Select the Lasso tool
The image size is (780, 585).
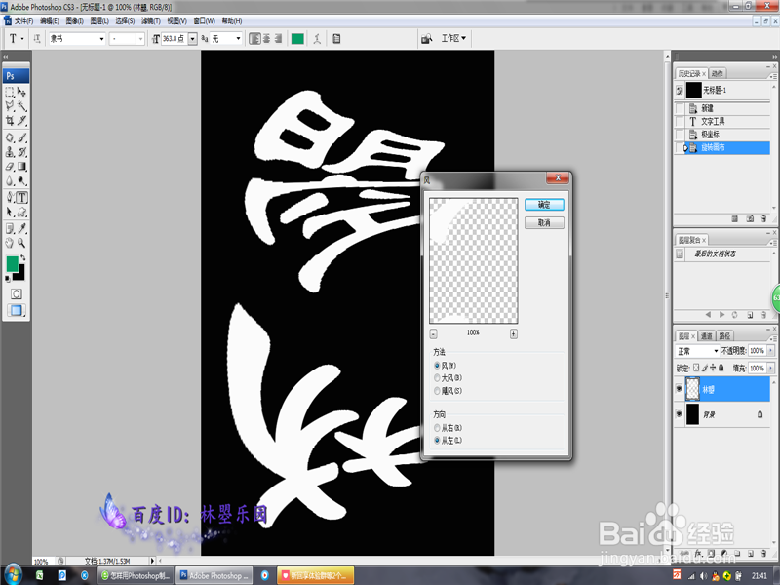[x=10, y=106]
